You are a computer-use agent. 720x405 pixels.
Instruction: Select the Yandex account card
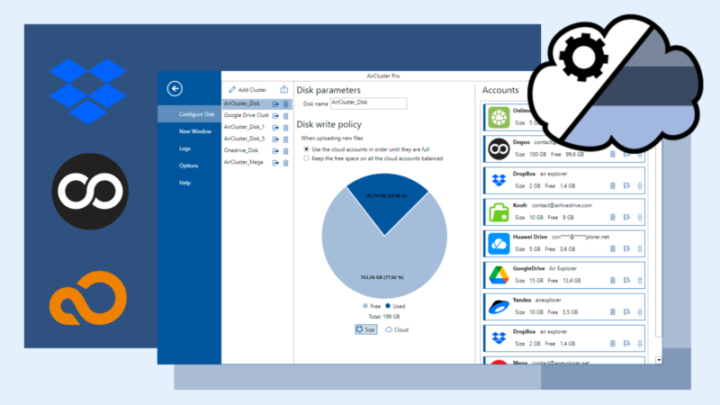click(564, 306)
